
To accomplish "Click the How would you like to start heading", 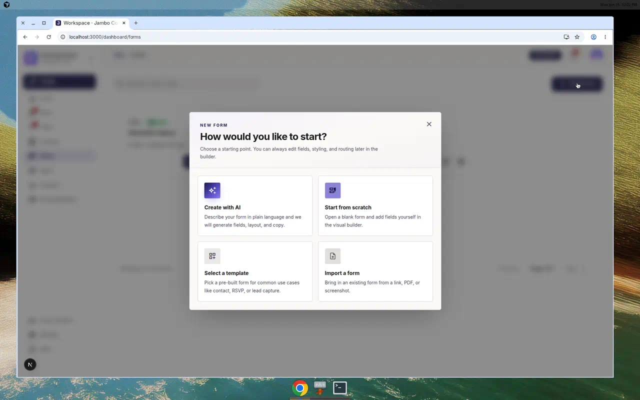I will tap(263, 136).
